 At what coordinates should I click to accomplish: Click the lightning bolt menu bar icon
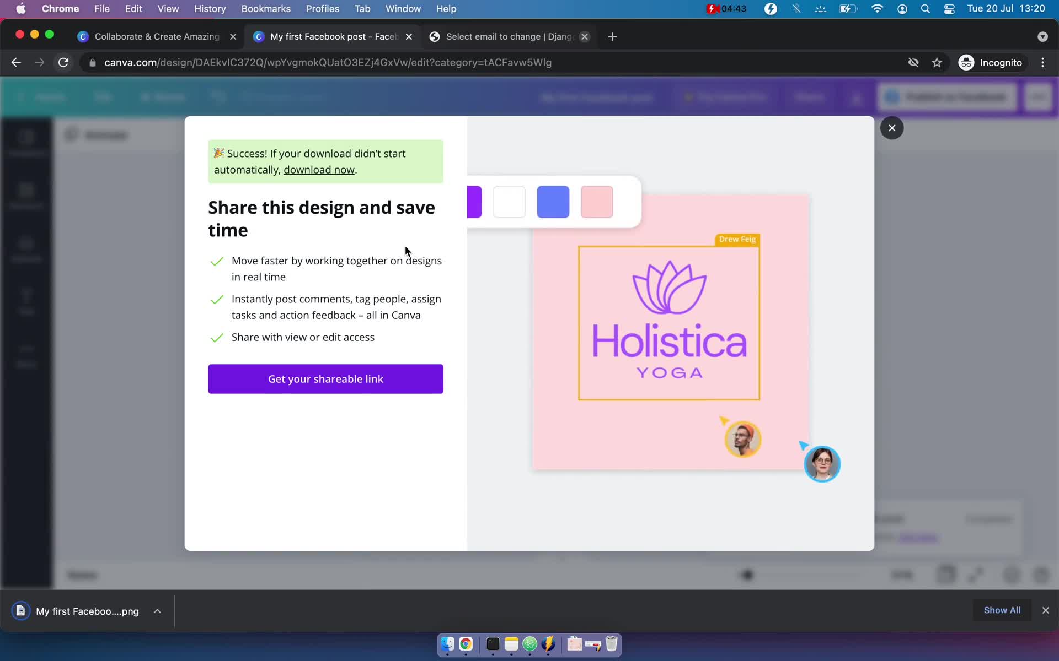(771, 8)
